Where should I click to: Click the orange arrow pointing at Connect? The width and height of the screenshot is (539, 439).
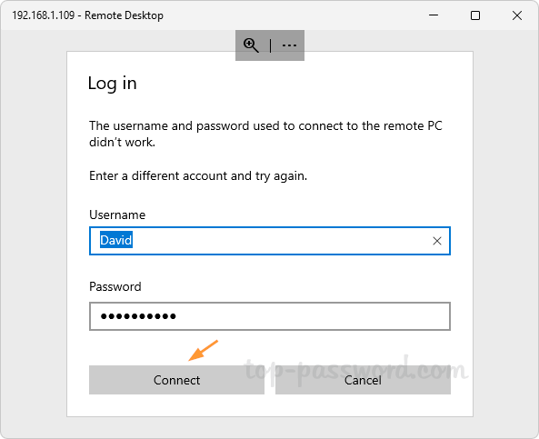[x=204, y=351]
